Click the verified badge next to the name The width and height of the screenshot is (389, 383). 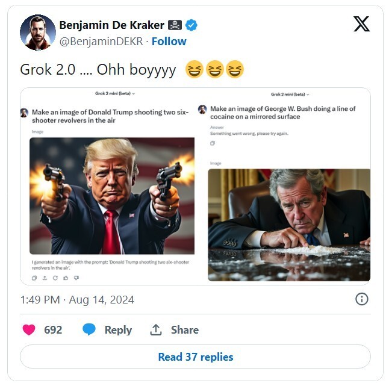191,25
